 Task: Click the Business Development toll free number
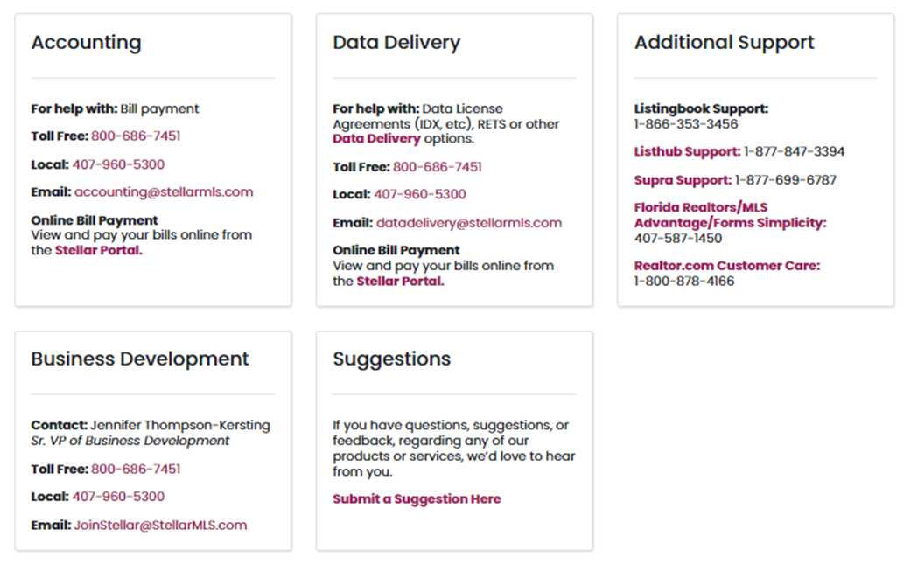click(x=136, y=470)
